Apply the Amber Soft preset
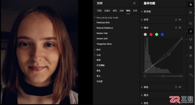 [102, 39]
